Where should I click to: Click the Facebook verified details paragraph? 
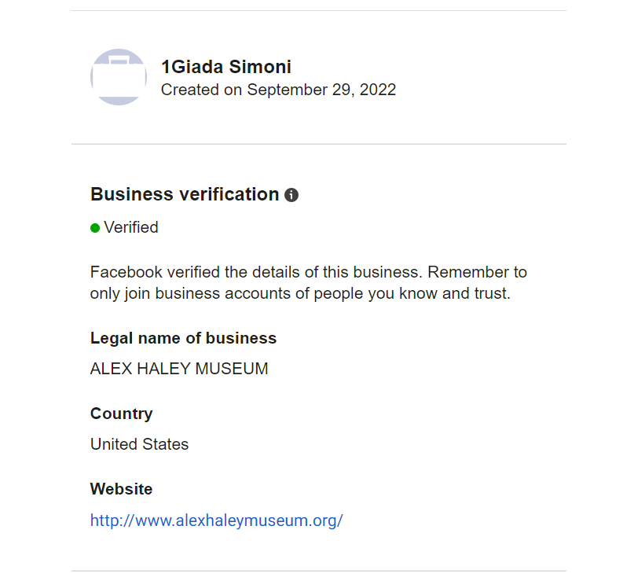click(x=309, y=283)
